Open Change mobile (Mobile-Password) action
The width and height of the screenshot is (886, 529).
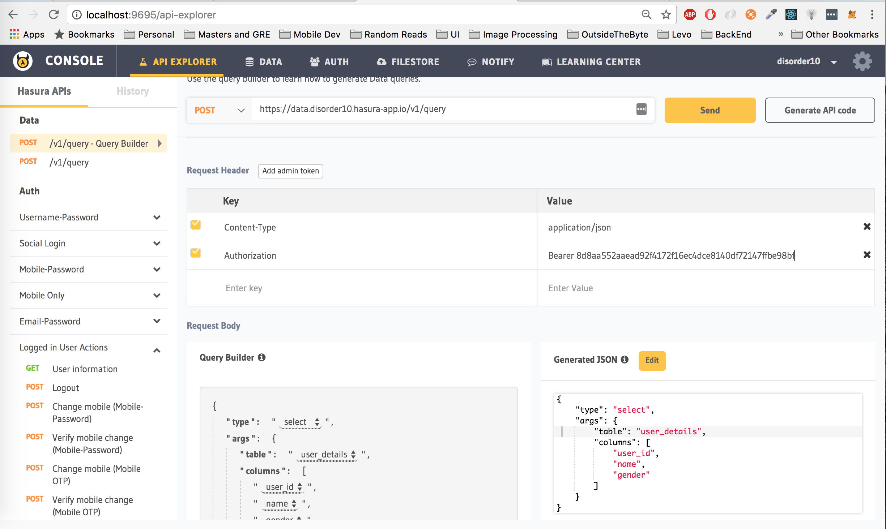98,413
